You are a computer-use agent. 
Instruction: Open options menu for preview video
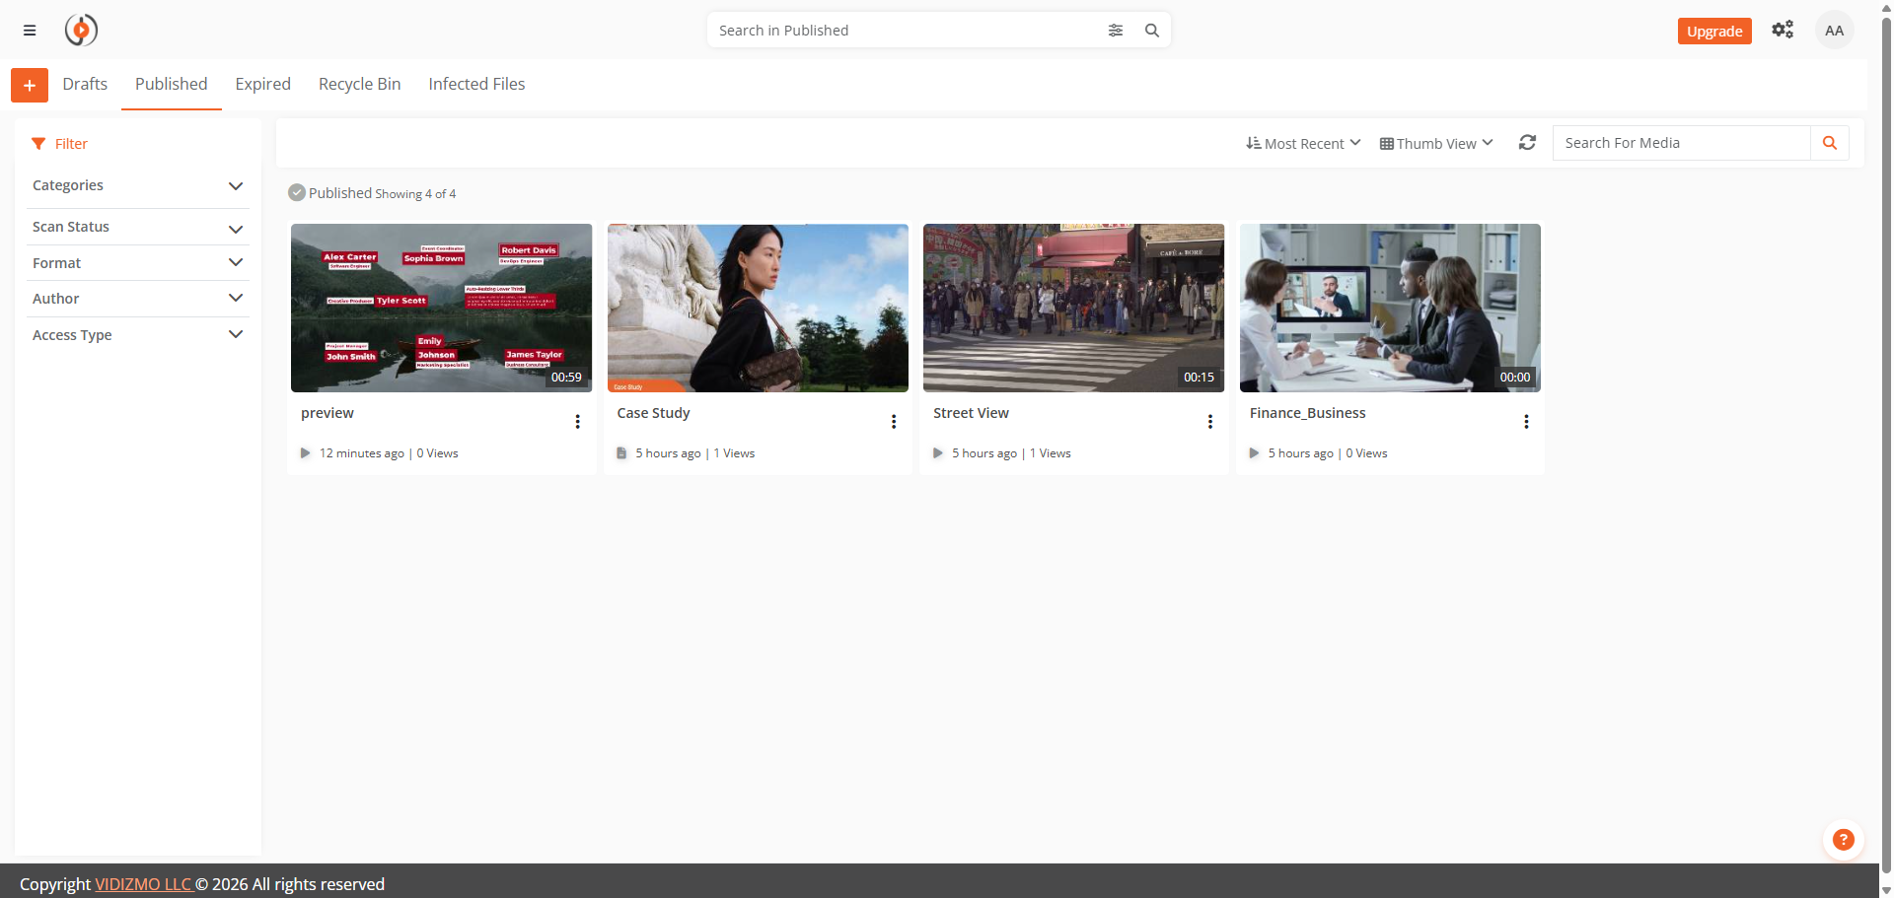(x=577, y=422)
